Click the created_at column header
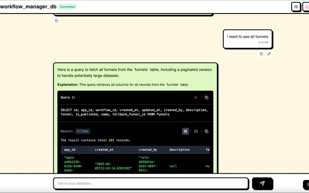The height and width of the screenshot is (193, 309). tap(104, 150)
